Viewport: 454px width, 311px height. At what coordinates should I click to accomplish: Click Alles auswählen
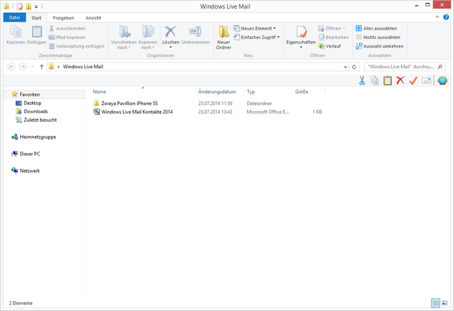tap(376, 29)
